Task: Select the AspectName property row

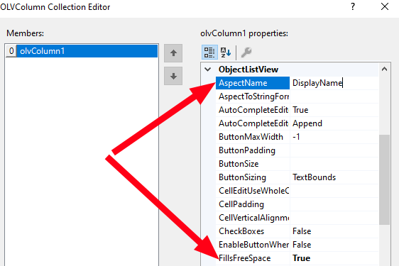Action: point(253,83)
